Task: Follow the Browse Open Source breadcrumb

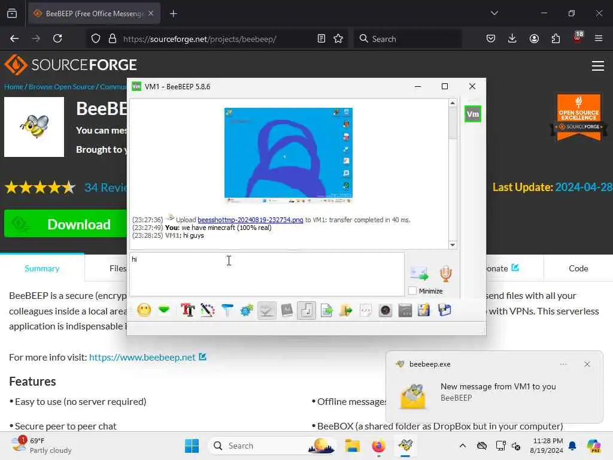Action: (x=62, y=87)
